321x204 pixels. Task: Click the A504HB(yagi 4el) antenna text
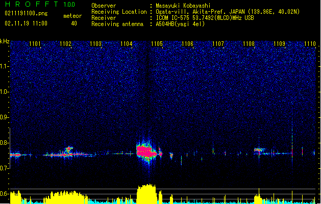(180, 24)
